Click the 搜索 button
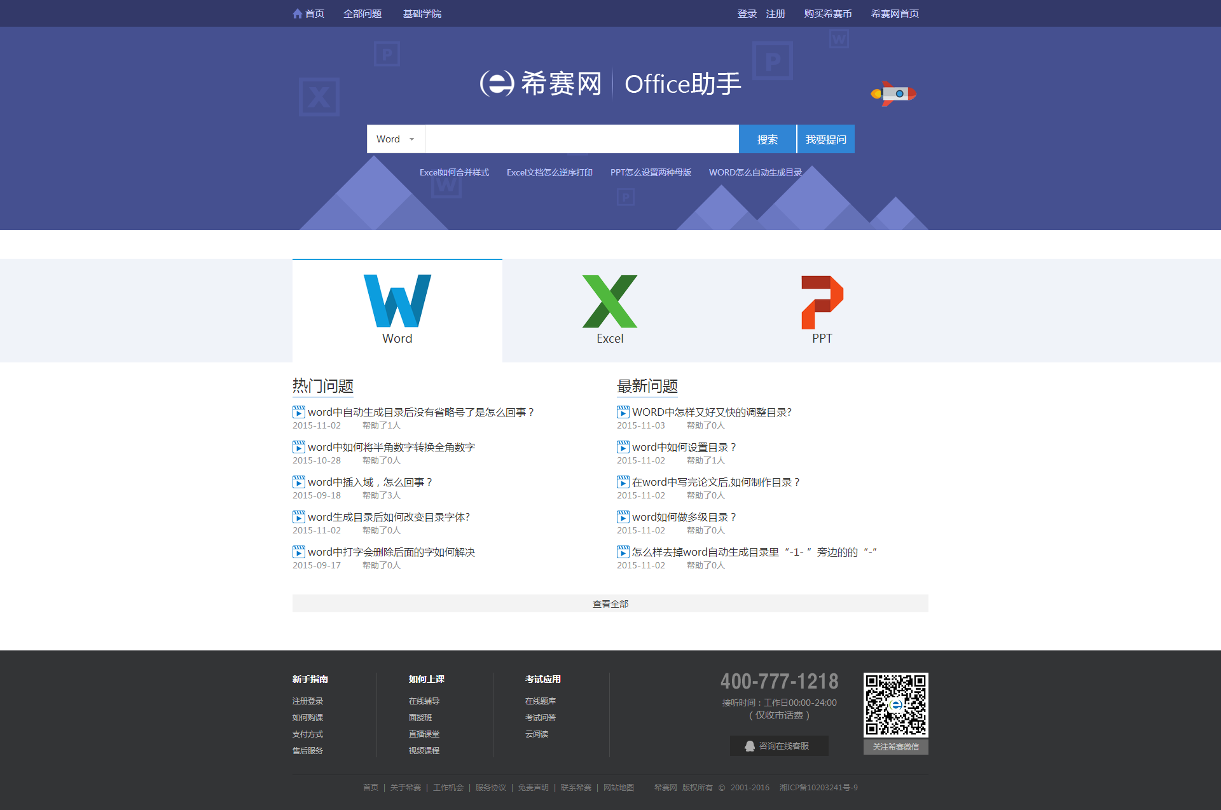The width and height of the screenshot is (1221, 810). coord(768,139)
